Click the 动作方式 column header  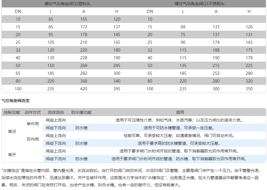(33, 112)
